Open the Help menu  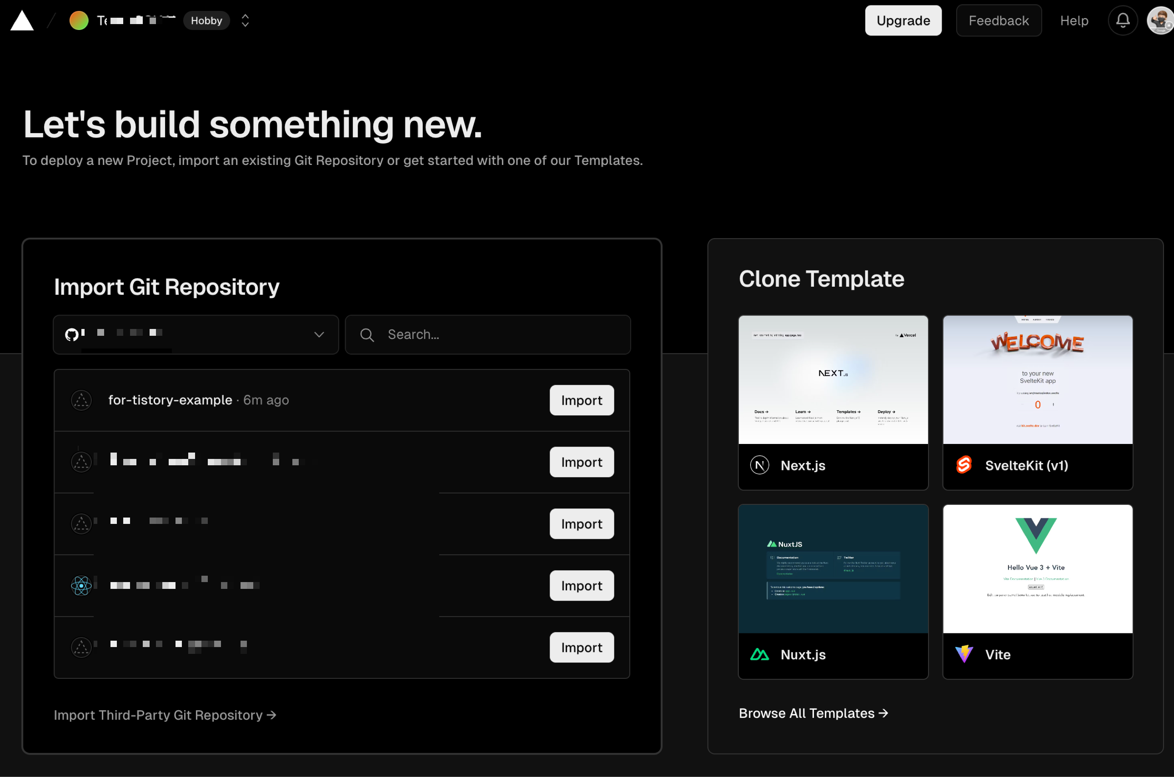click(1074, 20)
